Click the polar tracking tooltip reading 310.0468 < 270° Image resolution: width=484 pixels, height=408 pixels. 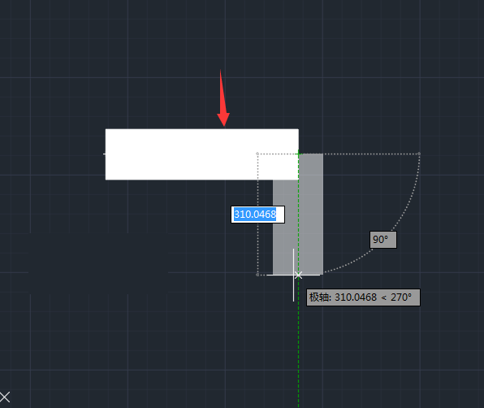(x=363, y=297)
